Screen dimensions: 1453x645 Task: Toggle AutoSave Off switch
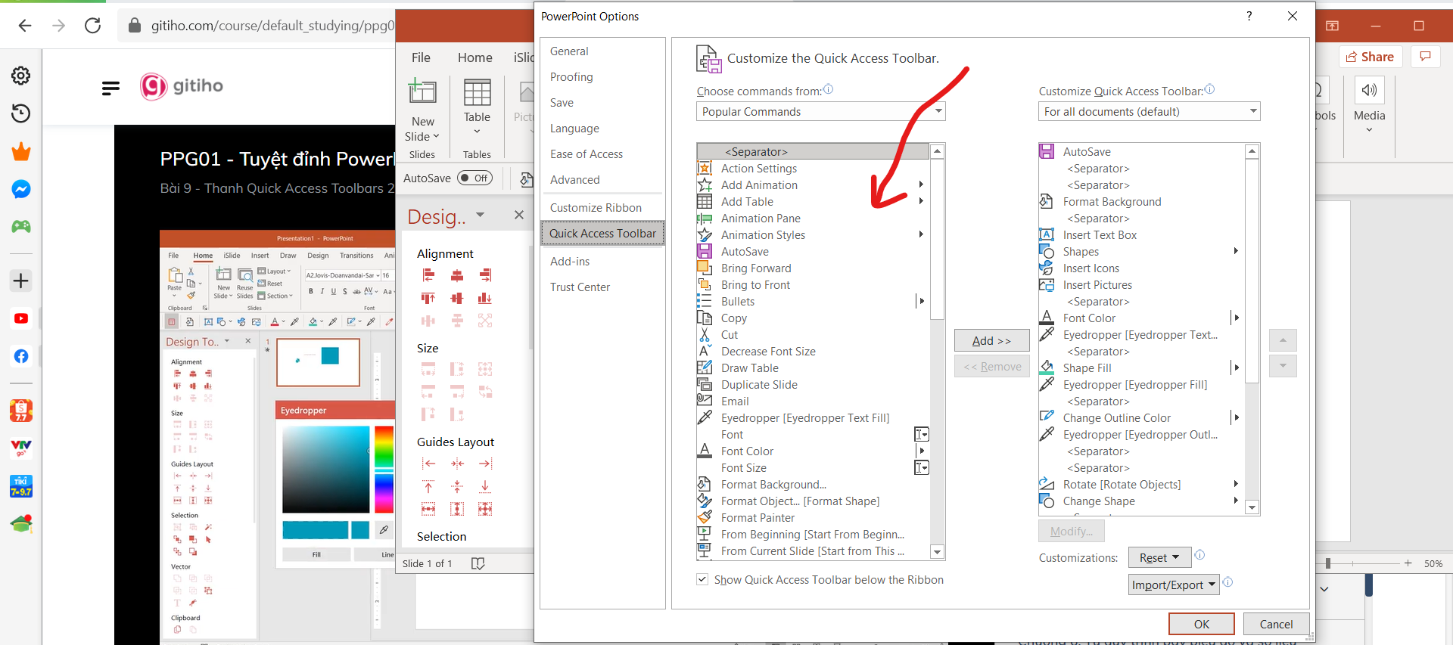pyautogui.click(x=475, y=178)
